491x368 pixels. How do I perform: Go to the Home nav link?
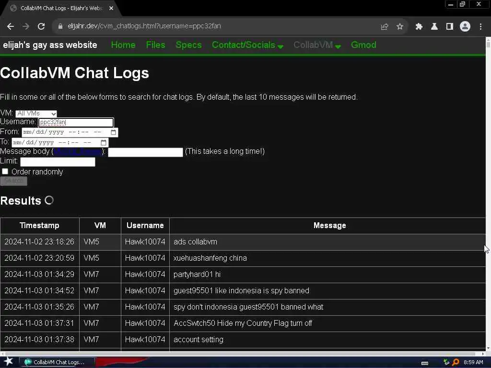click(123, 45)
